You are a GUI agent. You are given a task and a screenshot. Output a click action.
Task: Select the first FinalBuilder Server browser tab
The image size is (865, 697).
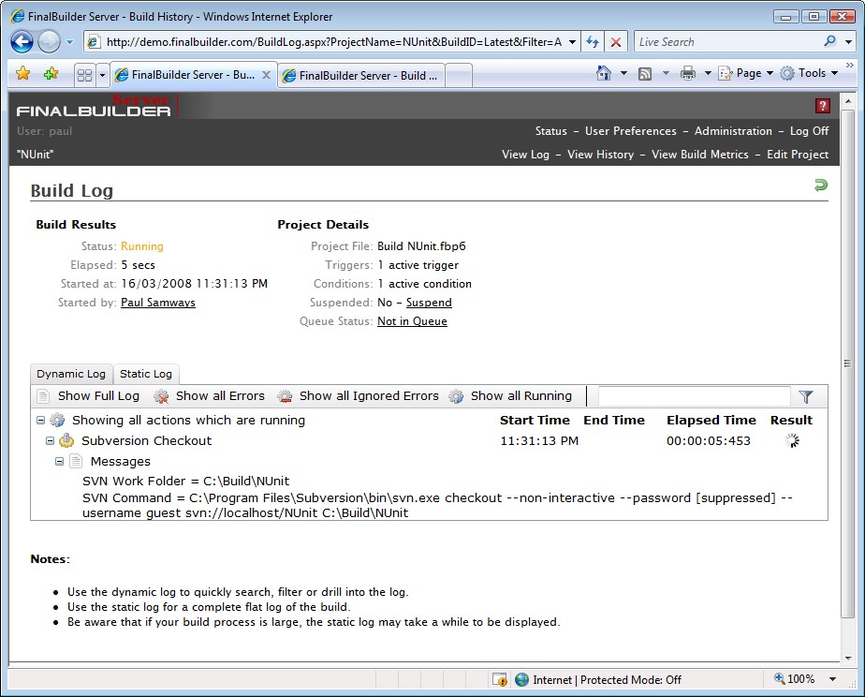(x=193, y=75)
